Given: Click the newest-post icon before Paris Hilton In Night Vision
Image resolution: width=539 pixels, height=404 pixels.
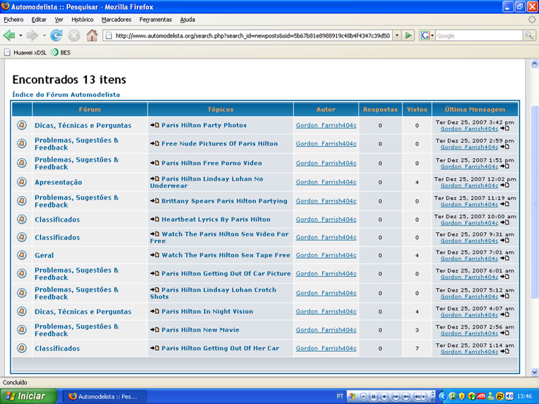Looking at the screenshot, I should (155, 311).
